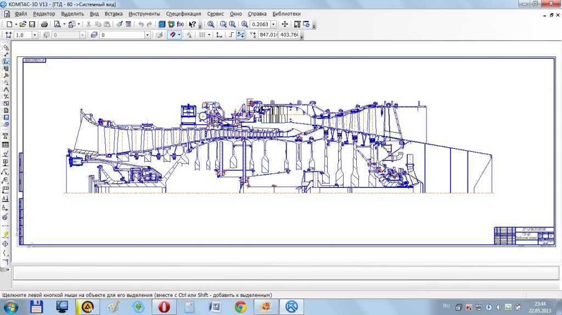Image resolution: width=562 pixels, height=315 pixels.
Task: Open the zoom scale 0.2063 dropdown
Action: (273, 24)
